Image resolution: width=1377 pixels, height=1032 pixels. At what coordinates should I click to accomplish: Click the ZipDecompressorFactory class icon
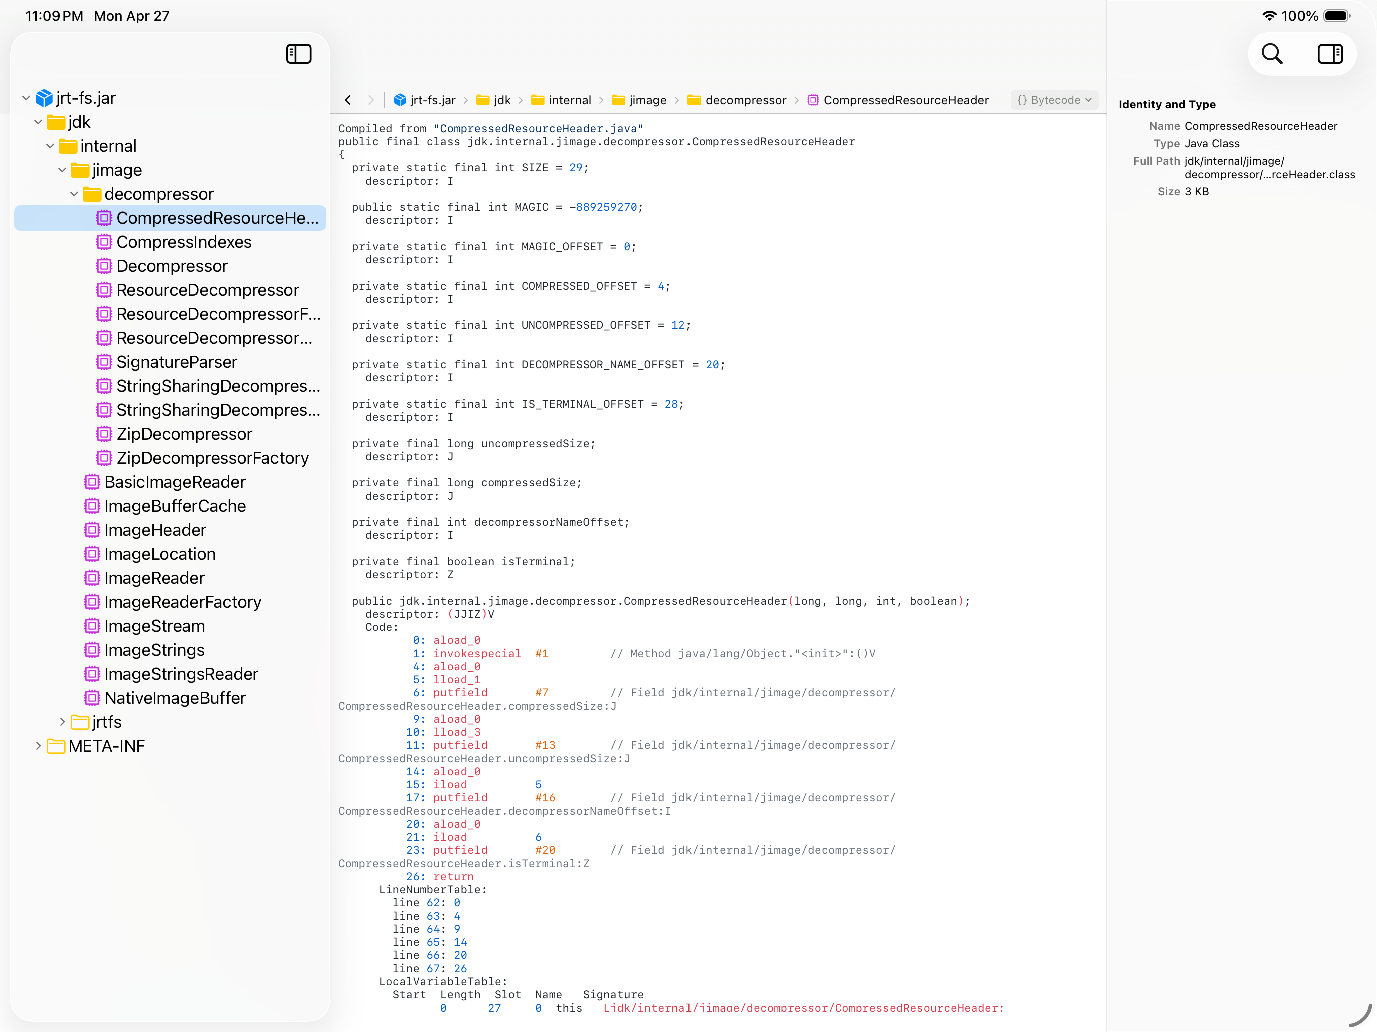104,458
